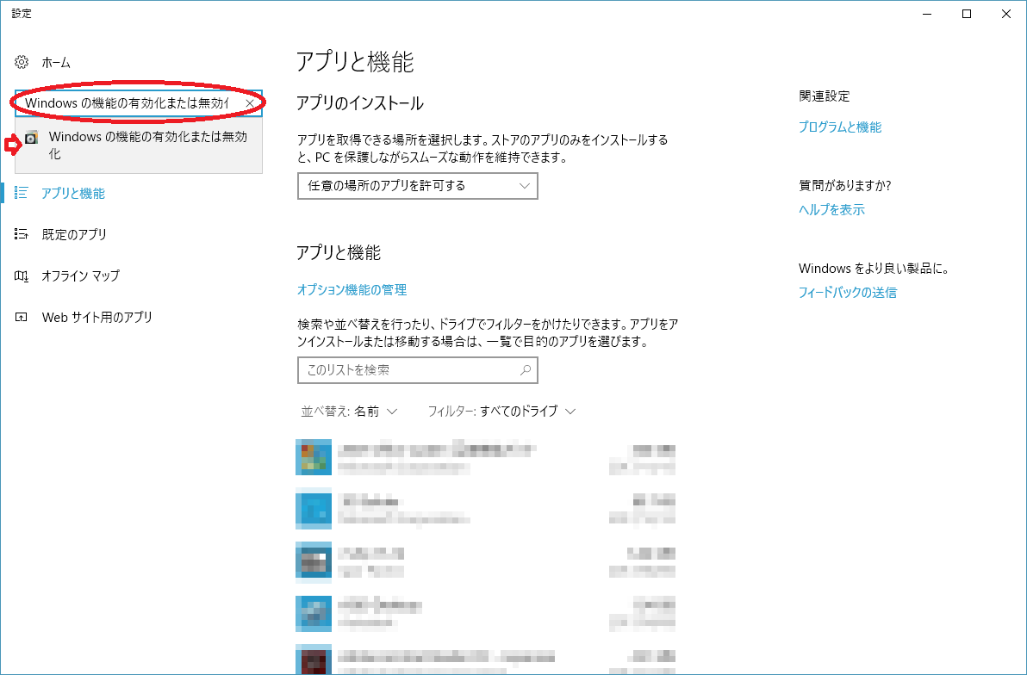Maximize the 設定 window
The height and width of the screenshot is (675, 1027).
(966, 14)
